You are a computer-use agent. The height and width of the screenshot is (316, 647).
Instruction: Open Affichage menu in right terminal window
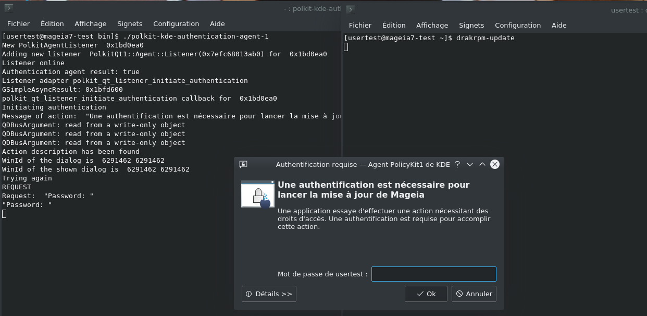click(x=432, y=26)
